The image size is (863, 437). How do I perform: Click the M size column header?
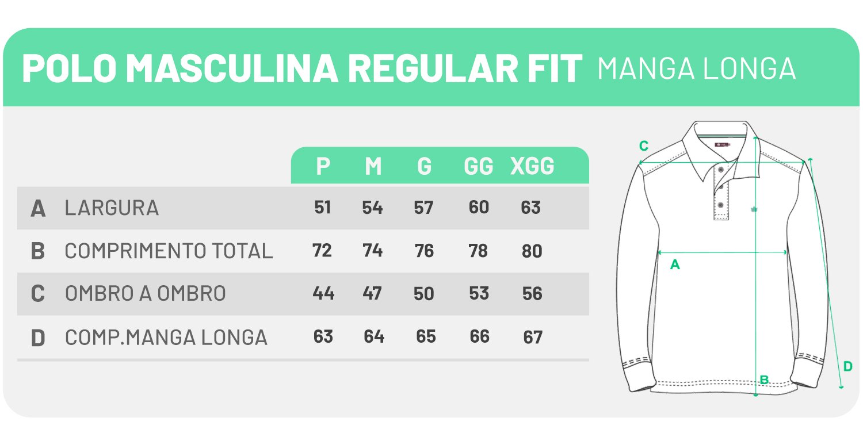[x=373, y=167]
